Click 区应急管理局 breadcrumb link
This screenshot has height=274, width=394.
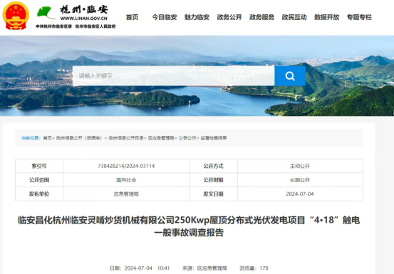[x=161, y=138]
